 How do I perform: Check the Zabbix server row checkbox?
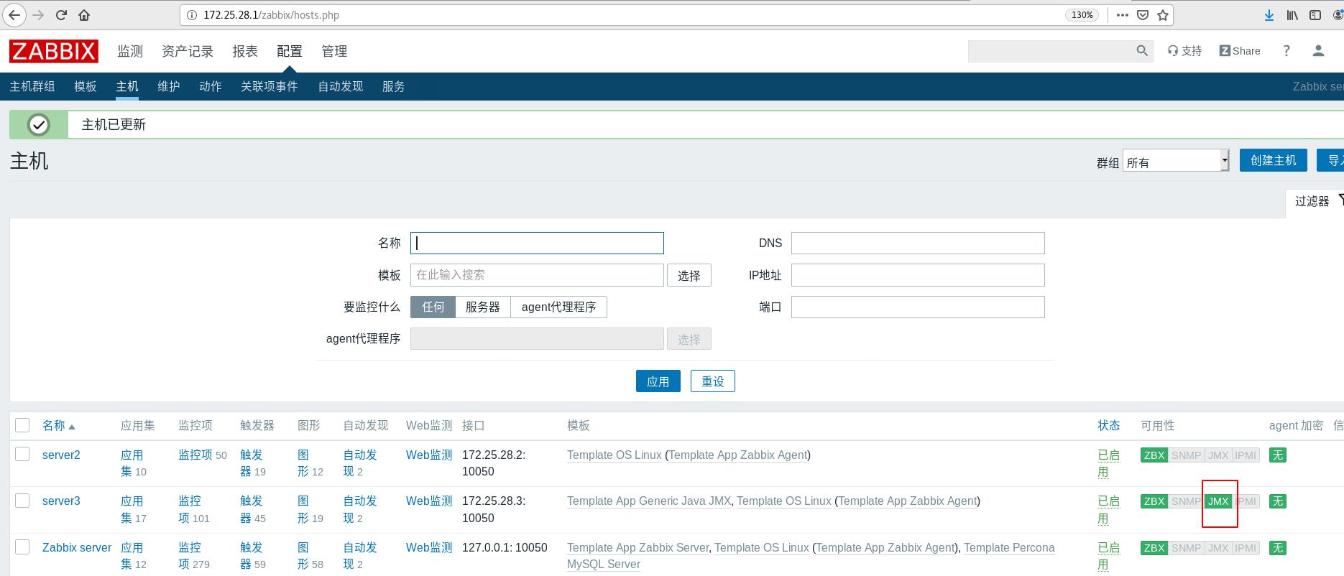(x=22, y=547)
